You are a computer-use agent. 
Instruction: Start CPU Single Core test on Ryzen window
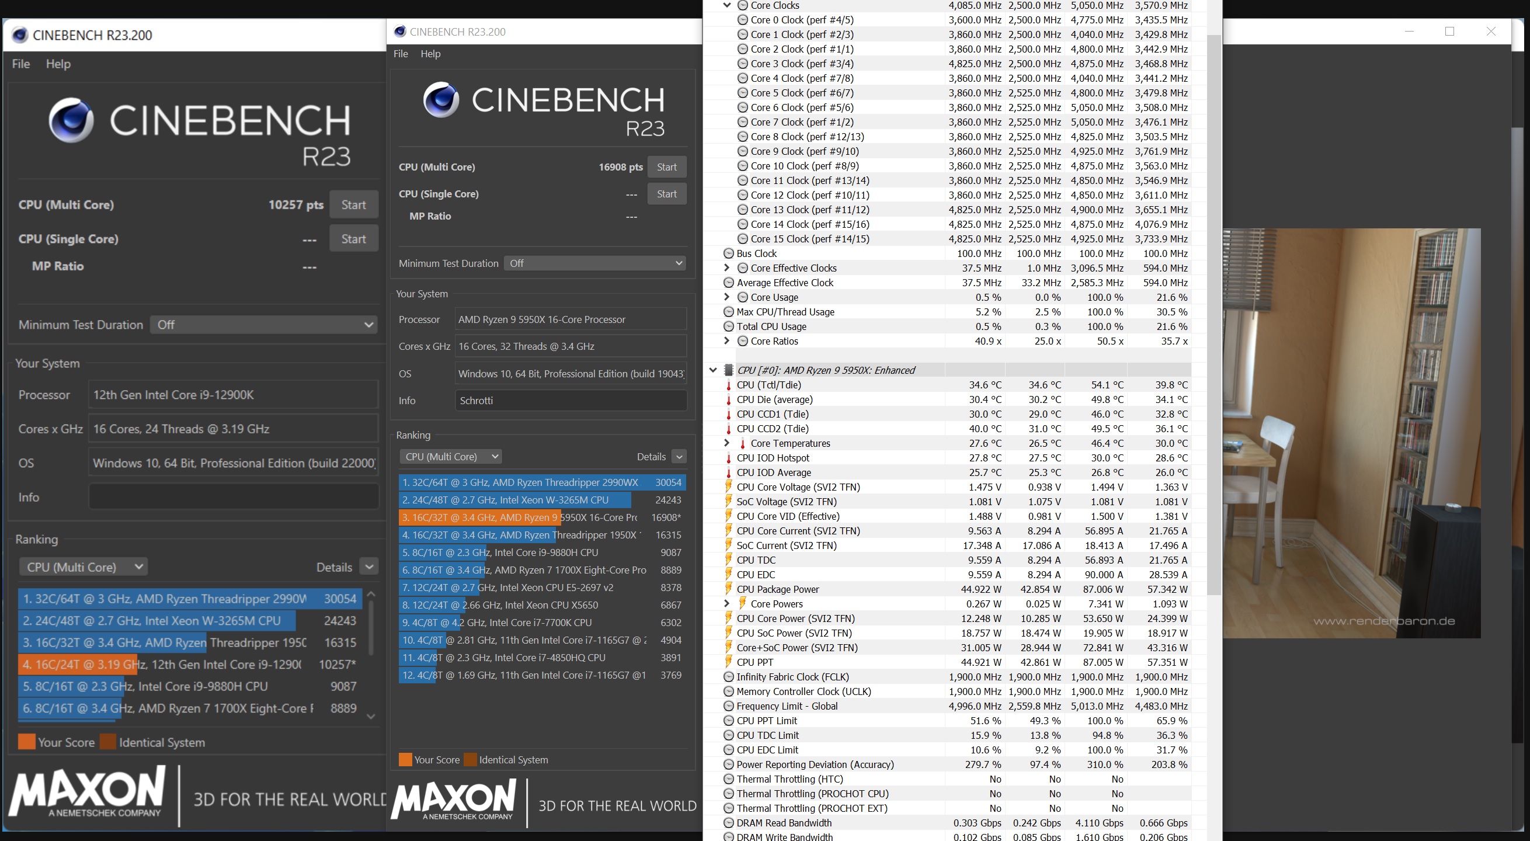click(x=666, y=194)
